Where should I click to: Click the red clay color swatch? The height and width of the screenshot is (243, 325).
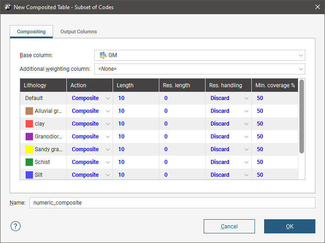click(29, 124)
